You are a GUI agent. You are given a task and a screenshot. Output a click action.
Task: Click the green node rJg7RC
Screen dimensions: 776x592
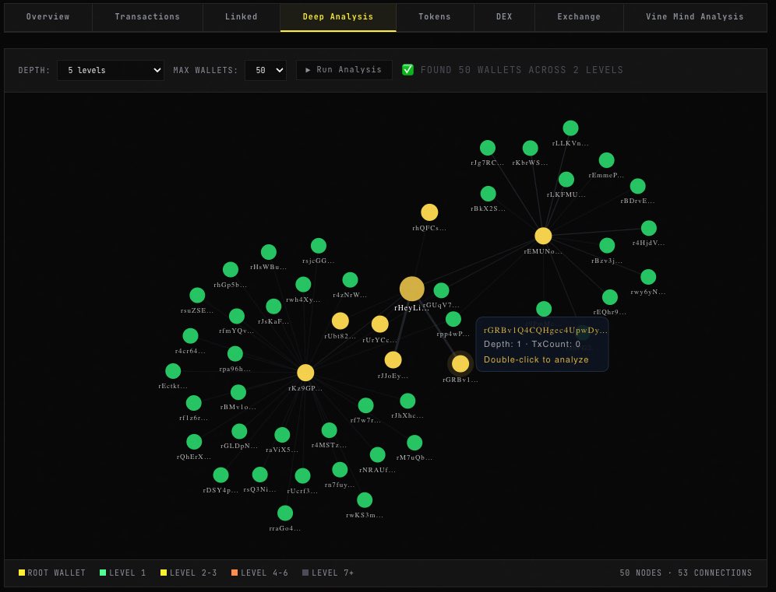coord(488,148)
